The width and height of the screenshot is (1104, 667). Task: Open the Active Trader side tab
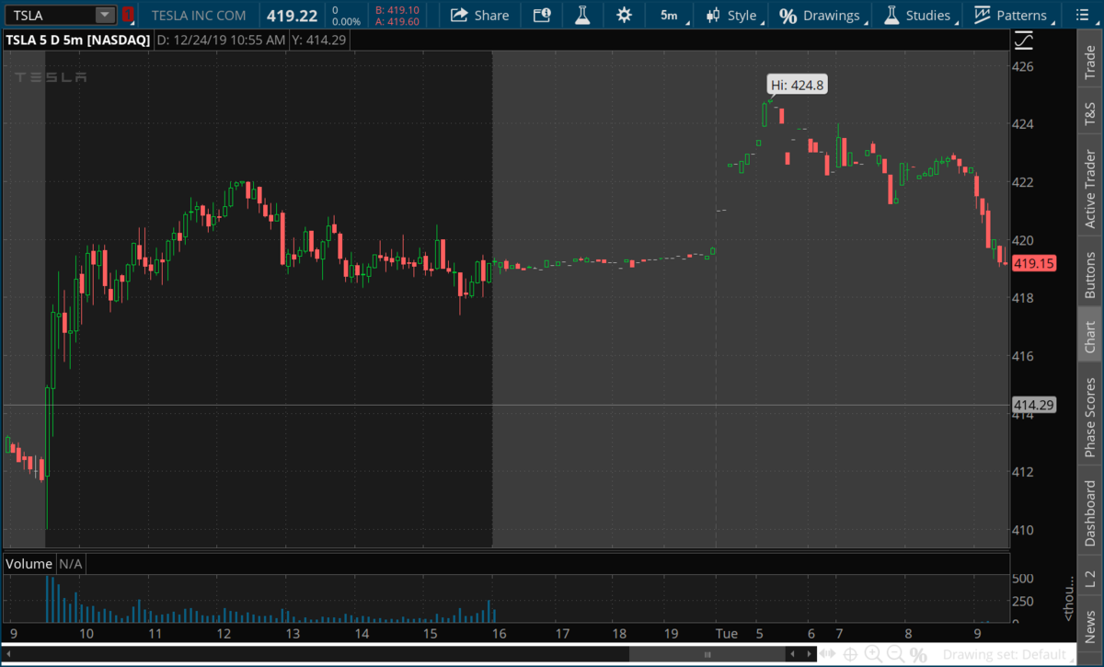coord(1090,190)
